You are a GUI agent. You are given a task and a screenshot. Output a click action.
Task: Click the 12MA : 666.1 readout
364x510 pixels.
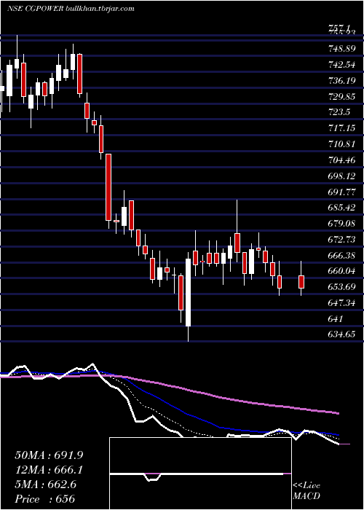pos(49,470)
